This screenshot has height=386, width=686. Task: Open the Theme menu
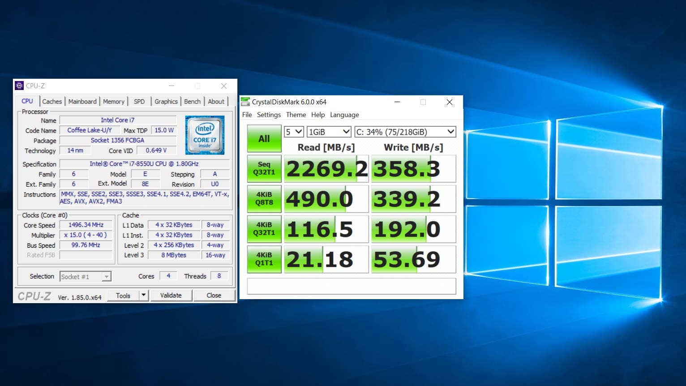pos(296,115)
